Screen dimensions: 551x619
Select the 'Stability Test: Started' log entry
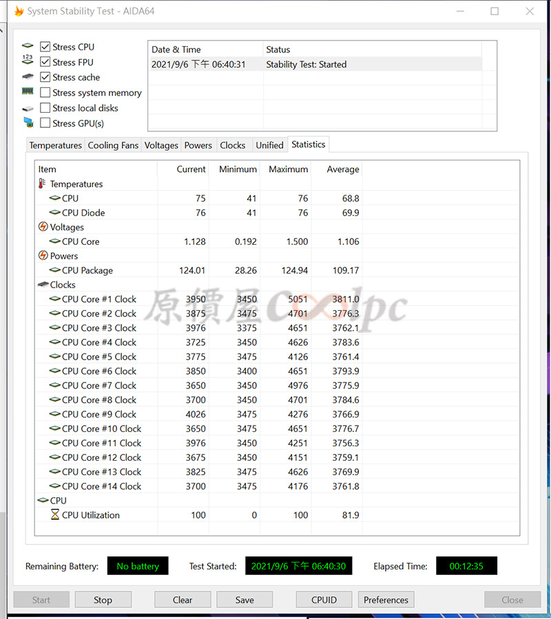coord(315,64)
